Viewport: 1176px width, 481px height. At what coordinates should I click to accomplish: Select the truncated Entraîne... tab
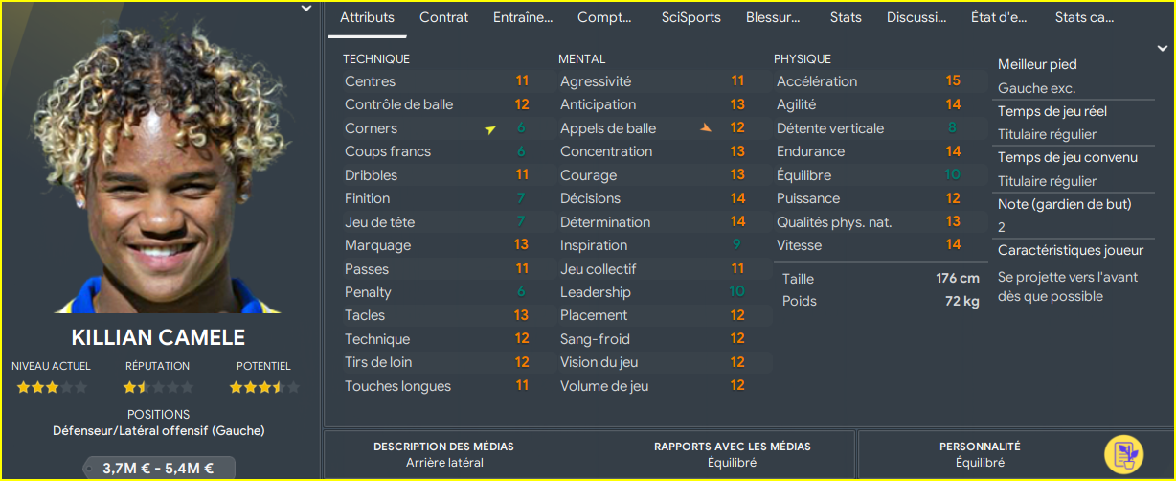click(523, 17)
